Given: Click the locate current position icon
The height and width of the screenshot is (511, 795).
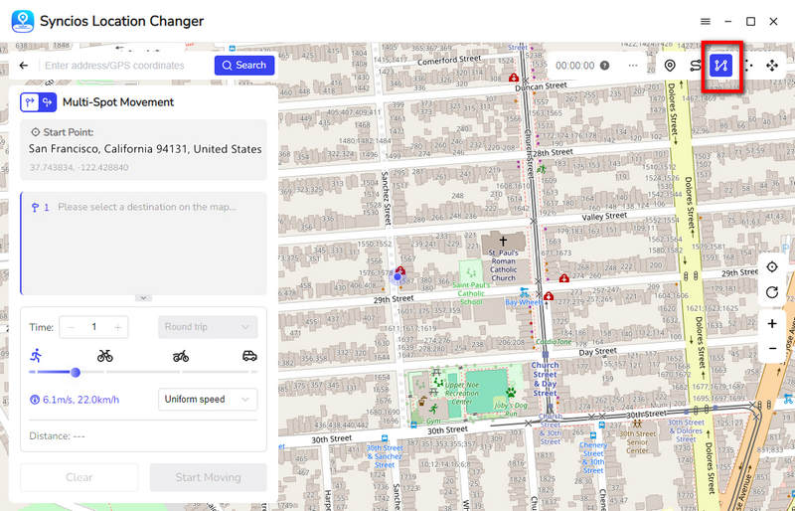Looking at the screenshot, I should (x=772, y=267).
